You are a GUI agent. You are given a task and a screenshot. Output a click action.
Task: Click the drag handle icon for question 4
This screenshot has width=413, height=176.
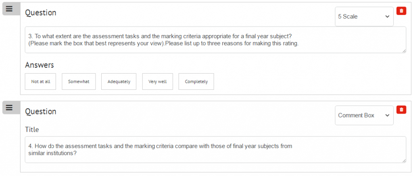pos(9,108)
